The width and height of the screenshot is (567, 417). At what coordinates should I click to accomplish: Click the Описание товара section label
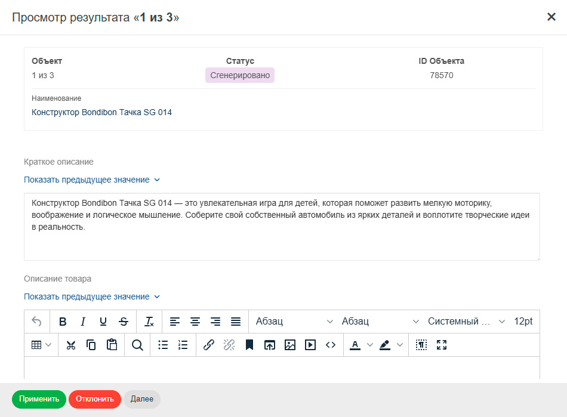(x=57, y=279)
